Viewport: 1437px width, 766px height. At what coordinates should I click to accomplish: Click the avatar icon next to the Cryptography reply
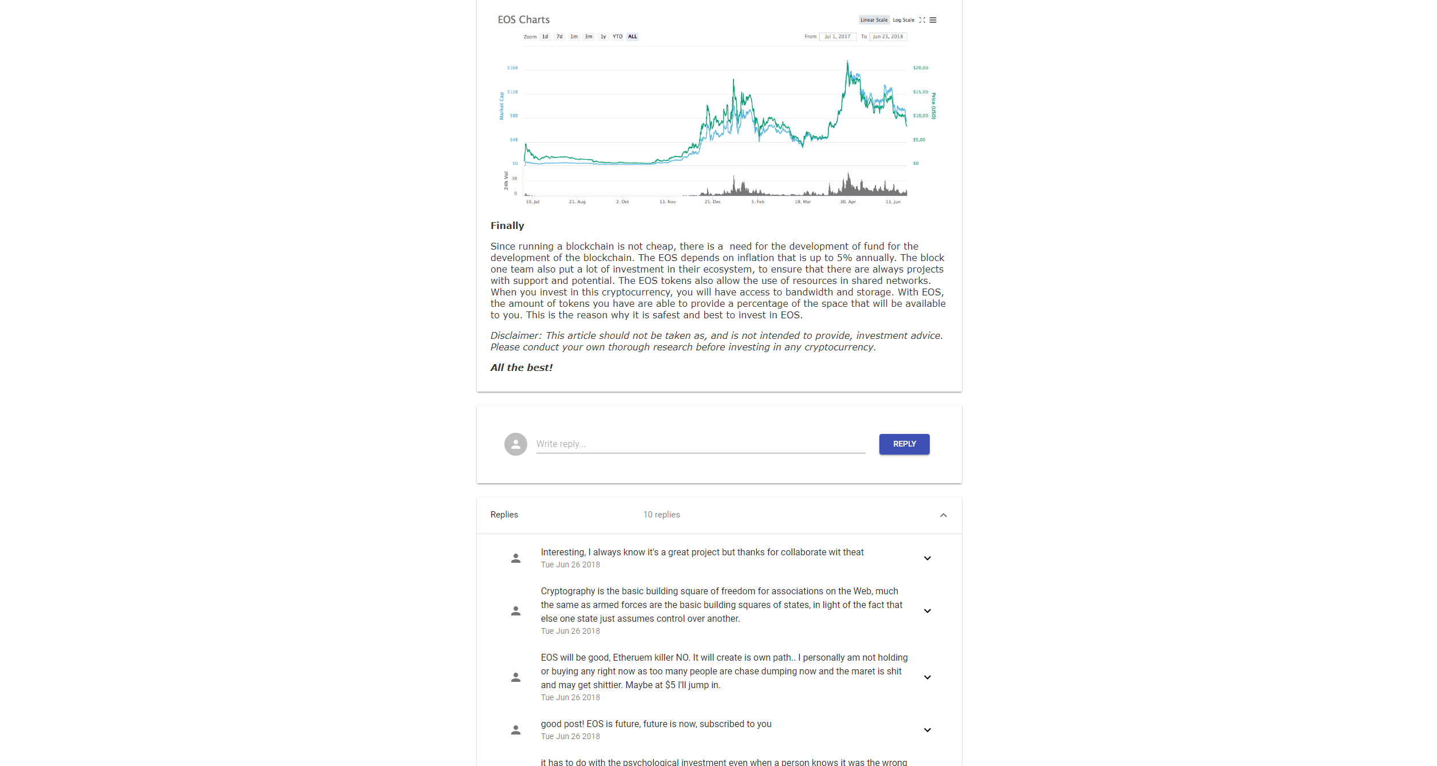coord(515,611)
